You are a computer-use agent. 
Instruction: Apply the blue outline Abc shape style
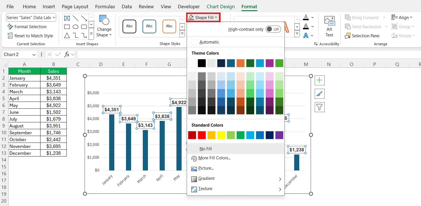coord(149,26)
